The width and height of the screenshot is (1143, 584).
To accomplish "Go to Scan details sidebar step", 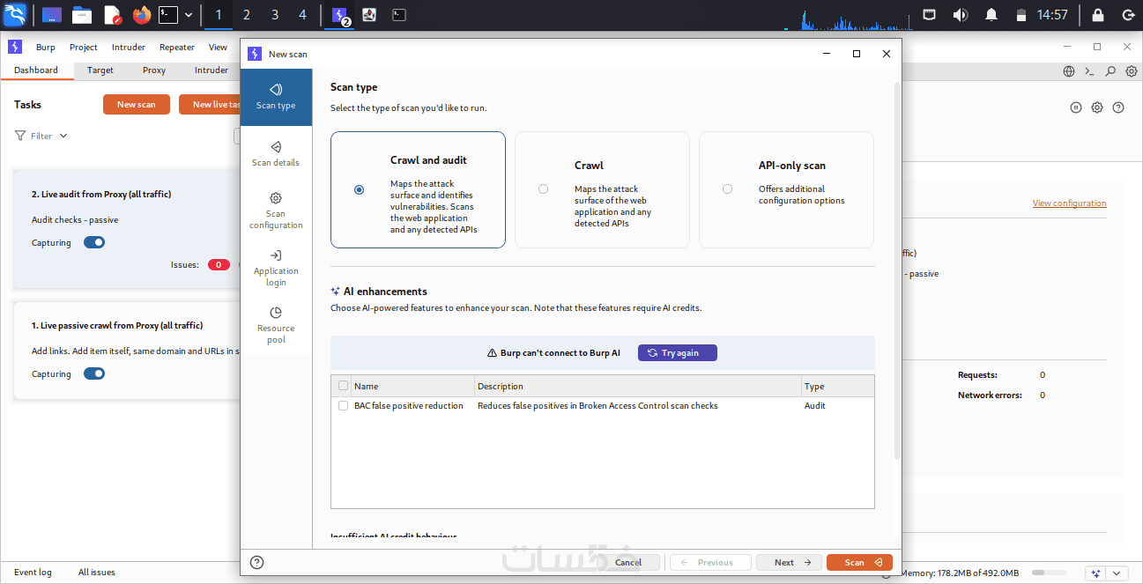I will [276, 154].
